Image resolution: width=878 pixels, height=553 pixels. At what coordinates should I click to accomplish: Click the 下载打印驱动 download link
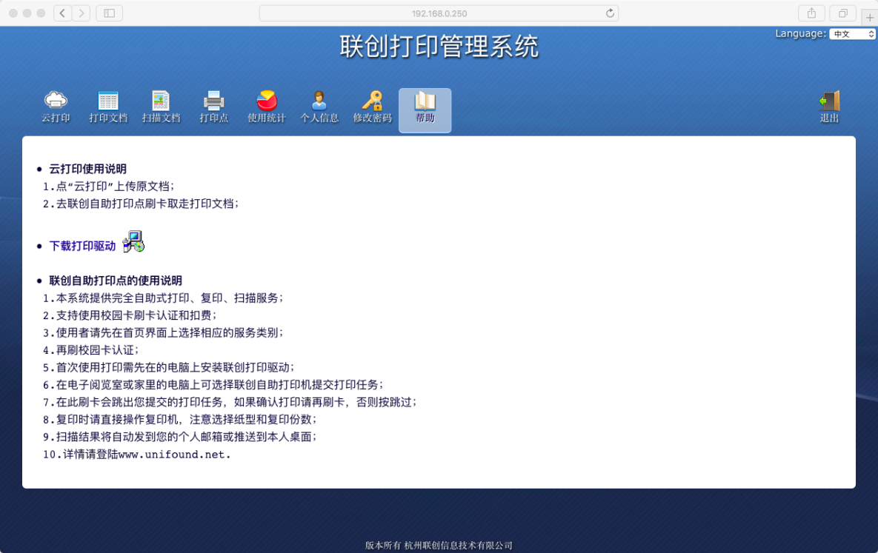click(82, 246)
